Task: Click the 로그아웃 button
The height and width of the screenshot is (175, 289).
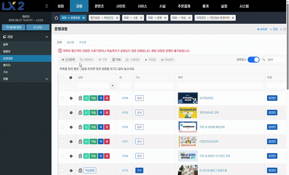Action: 38,27
